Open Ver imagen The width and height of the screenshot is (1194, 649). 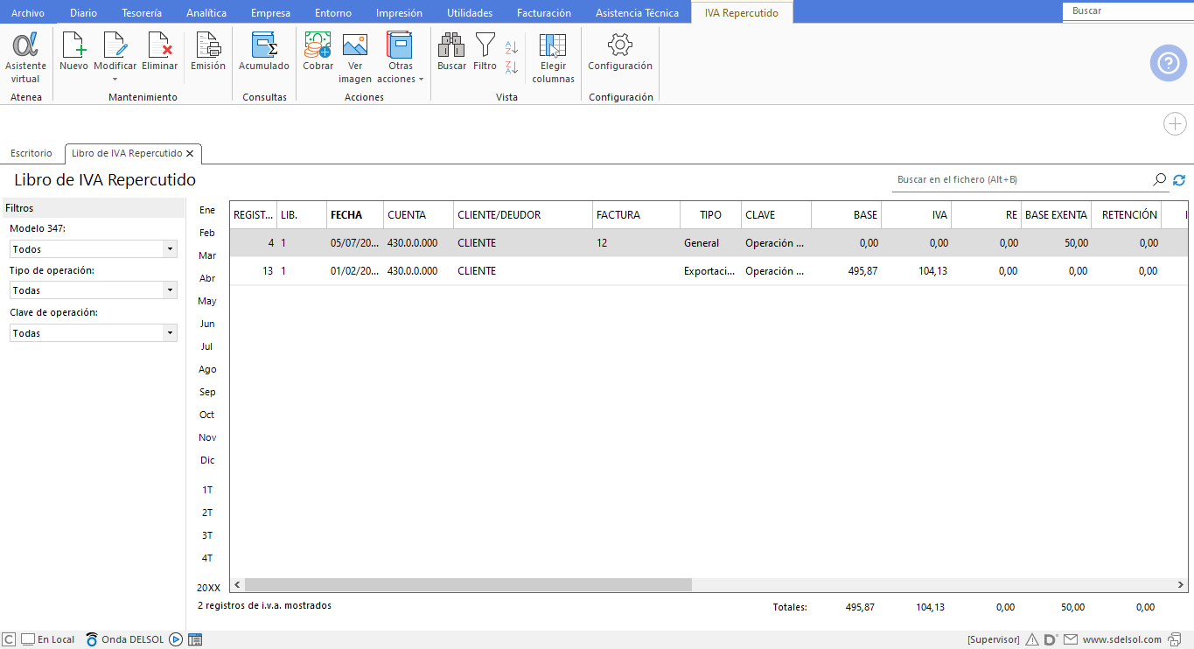[355, 58]
